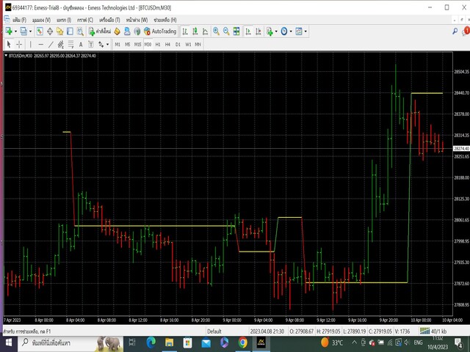Click the zoom out magnifier icon

[226, 32]
